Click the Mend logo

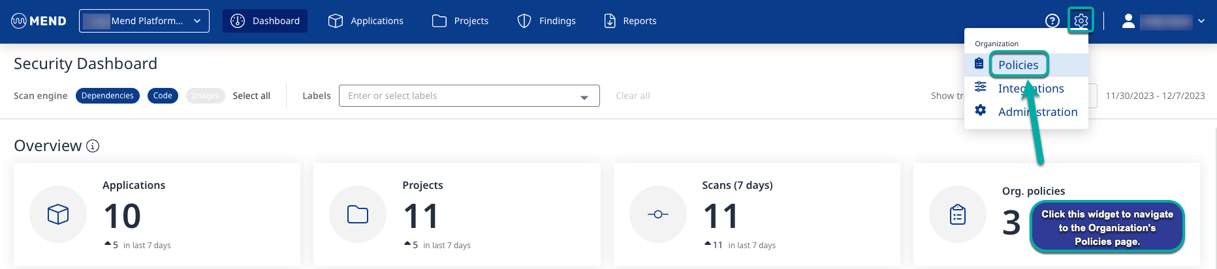click(x=39, y=21)
